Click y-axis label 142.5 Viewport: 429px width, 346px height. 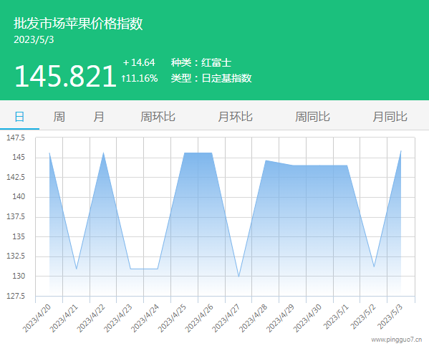pyautogui.click(x=16, y=177)
